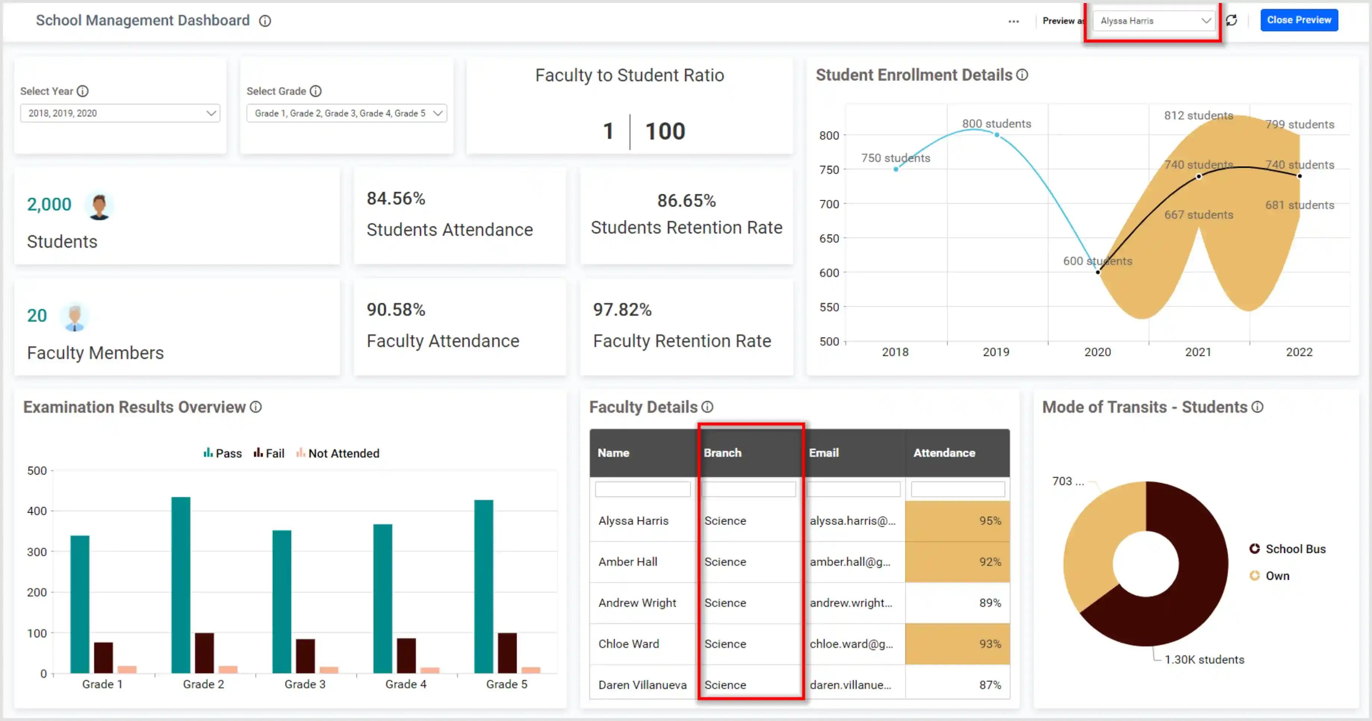Refresh the dashboard preview

tap(1231, 20)
